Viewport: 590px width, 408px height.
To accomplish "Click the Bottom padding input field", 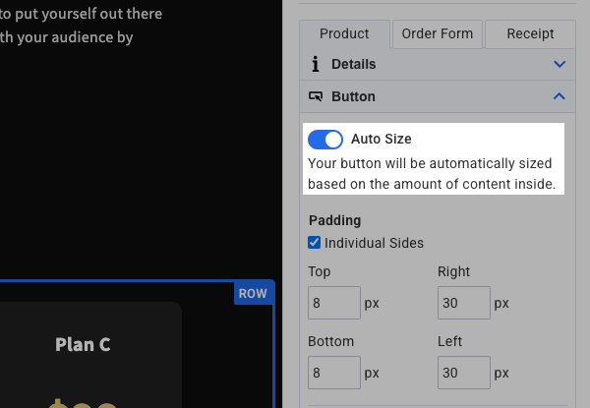I will tap(333, 373).
